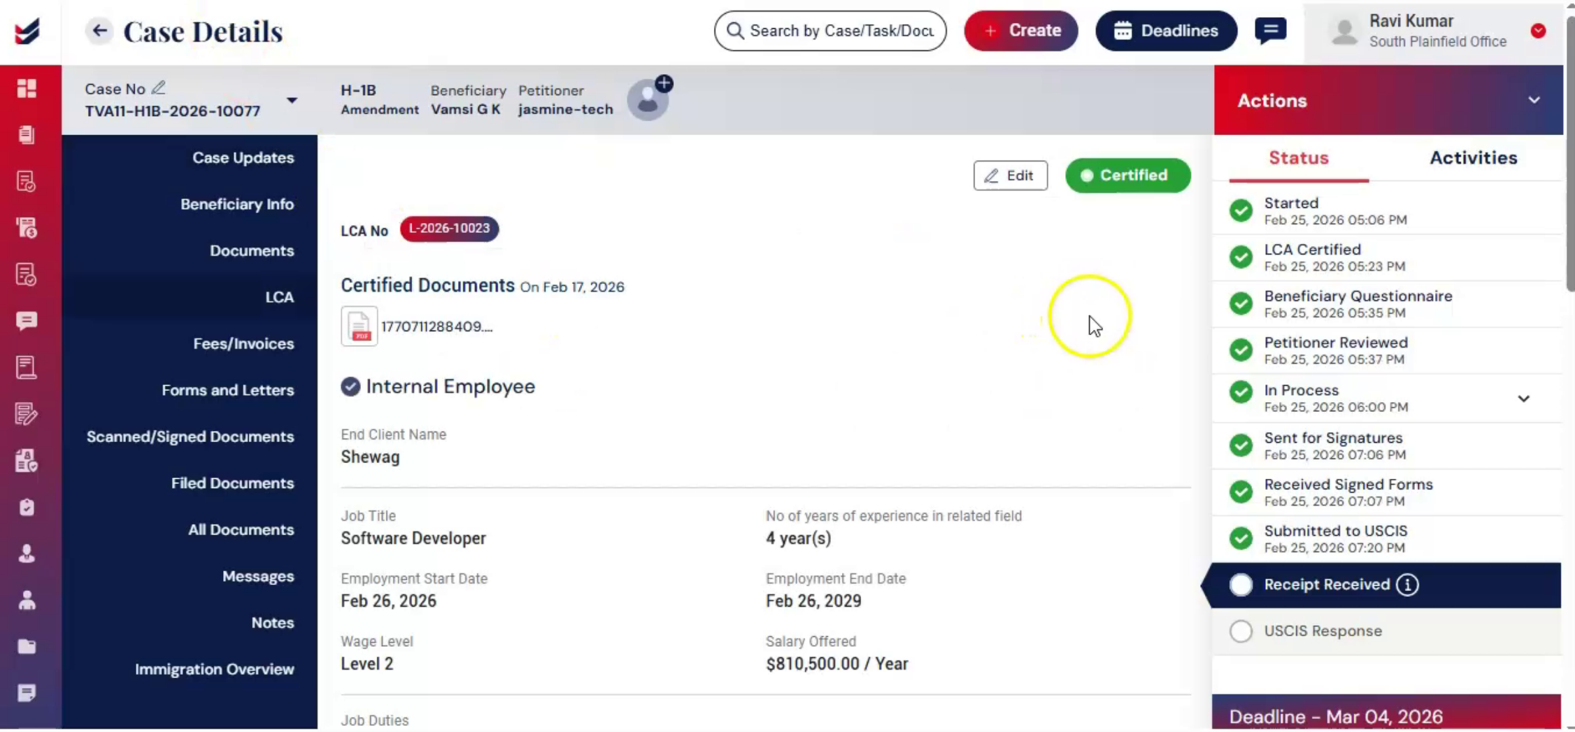Add user via avatar plus icon
The width and height of the screenshot is (1575, 732).
pos(664,83)
